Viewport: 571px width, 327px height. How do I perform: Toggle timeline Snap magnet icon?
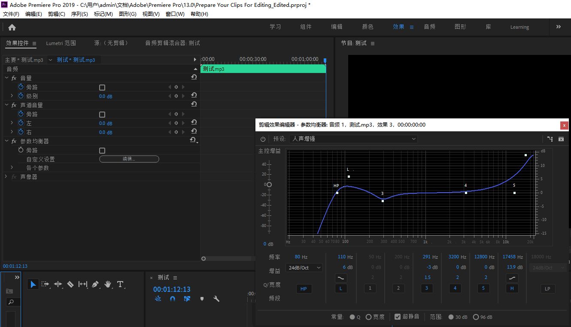click(x=173, y=299)
